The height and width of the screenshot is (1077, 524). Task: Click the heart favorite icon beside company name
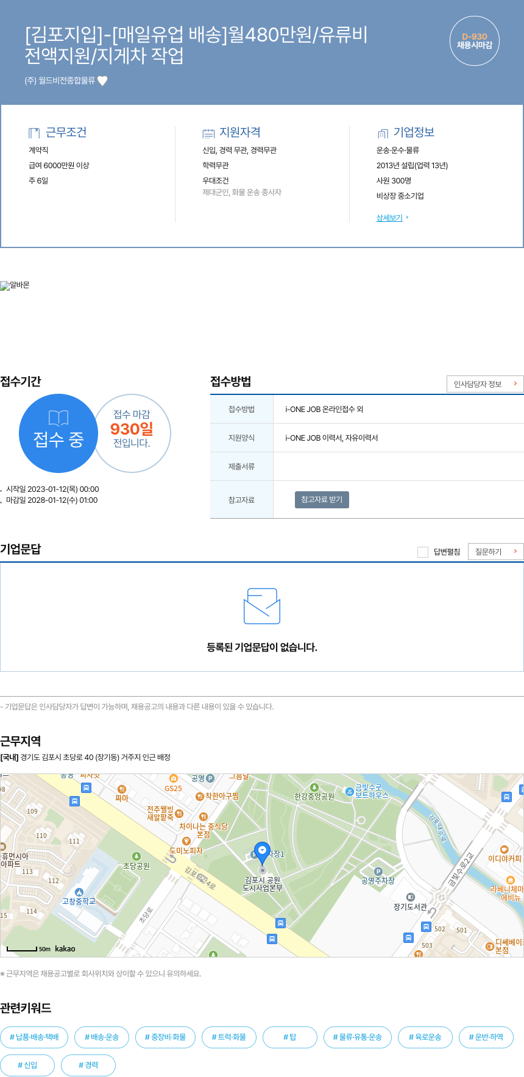coord(102,80)
